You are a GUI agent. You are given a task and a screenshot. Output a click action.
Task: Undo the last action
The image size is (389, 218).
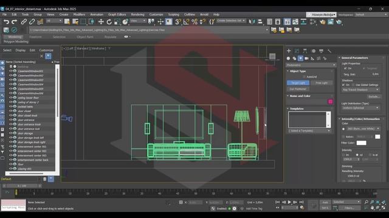[x=6, y=22]
